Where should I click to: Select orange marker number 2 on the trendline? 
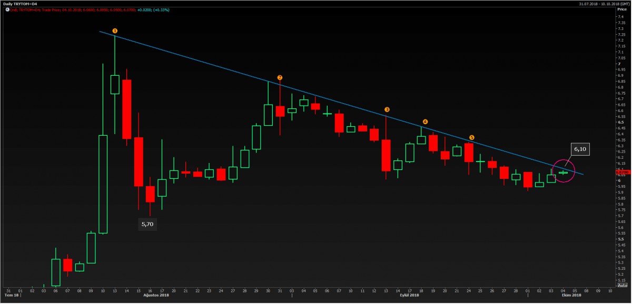(x=280, y=77)
